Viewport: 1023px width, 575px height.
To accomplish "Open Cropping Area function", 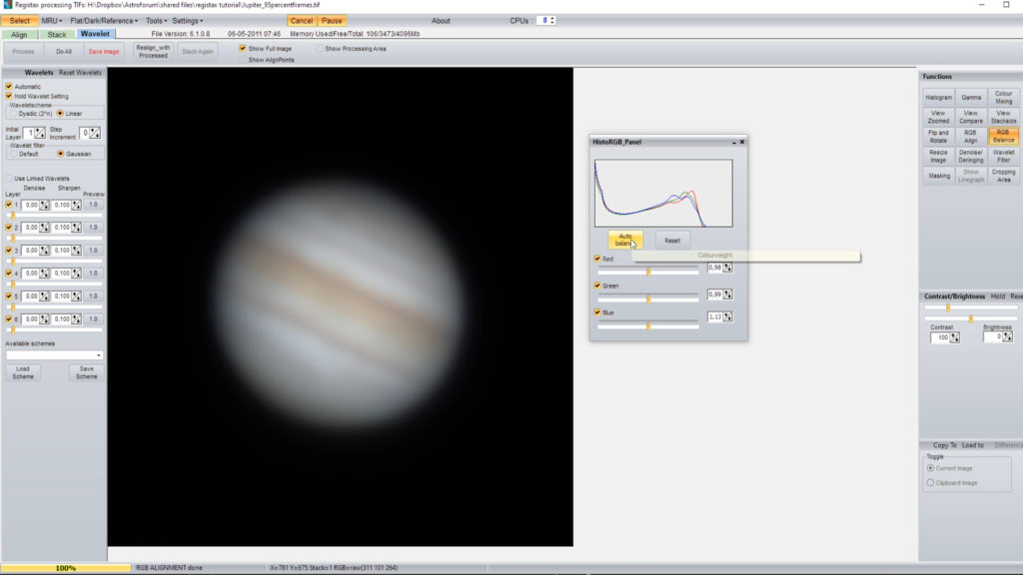I will pos(1003,176).
